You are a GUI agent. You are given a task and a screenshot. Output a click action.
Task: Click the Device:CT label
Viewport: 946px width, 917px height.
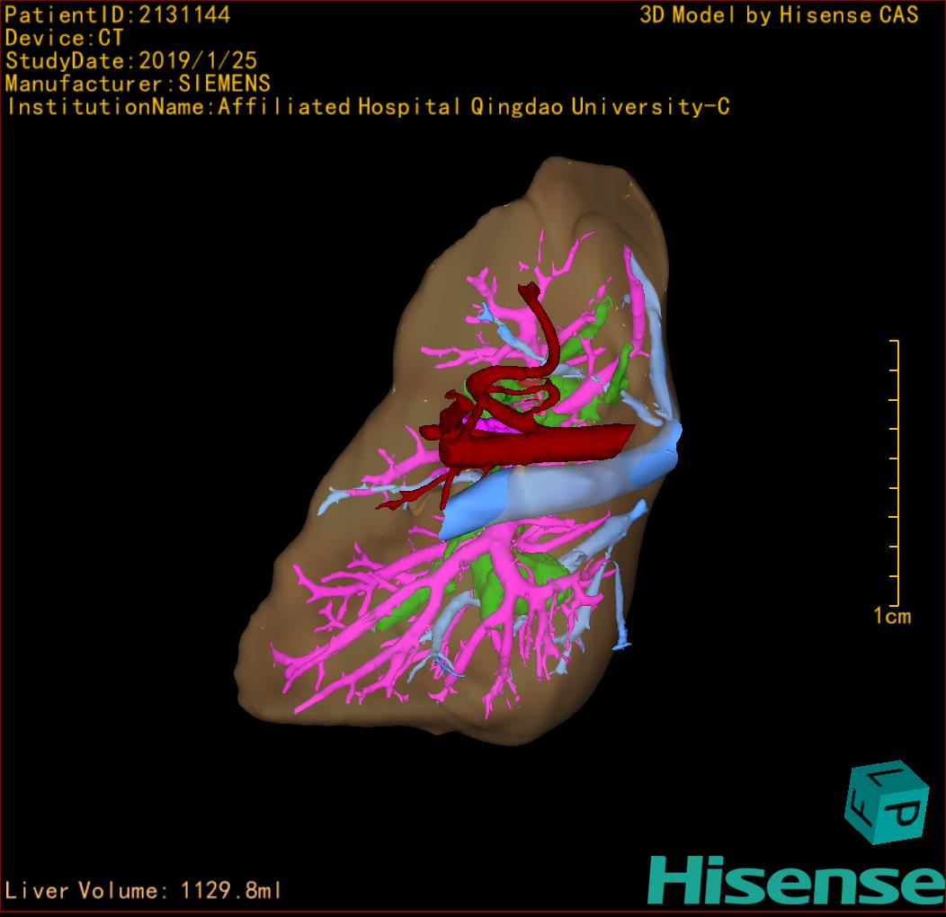(x=64, y=38)
